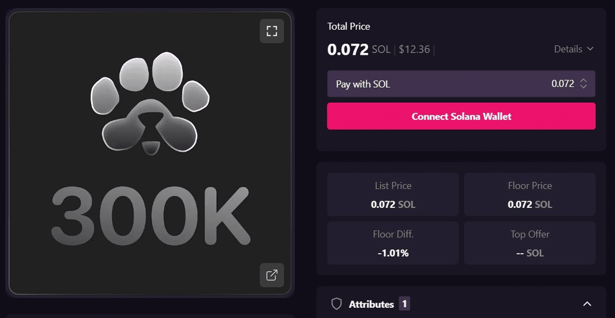Click the paw logo in the NFT artwork
The height and width of the screenshot is (318, 615).
(150, 104)
